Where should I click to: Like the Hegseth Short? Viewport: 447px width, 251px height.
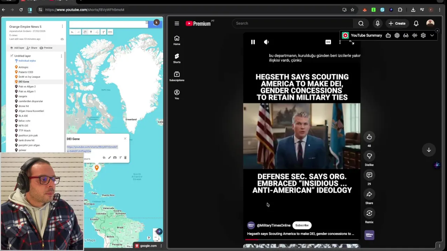point(369,137)
